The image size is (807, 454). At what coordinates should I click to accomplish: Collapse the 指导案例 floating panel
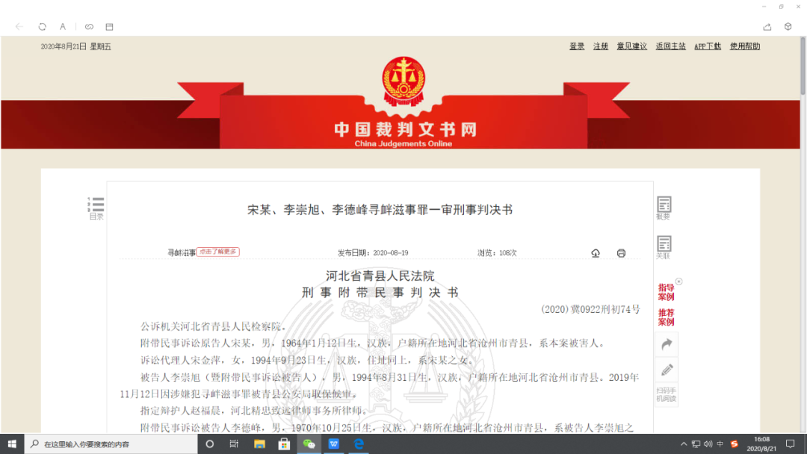[x=678, y=281]
